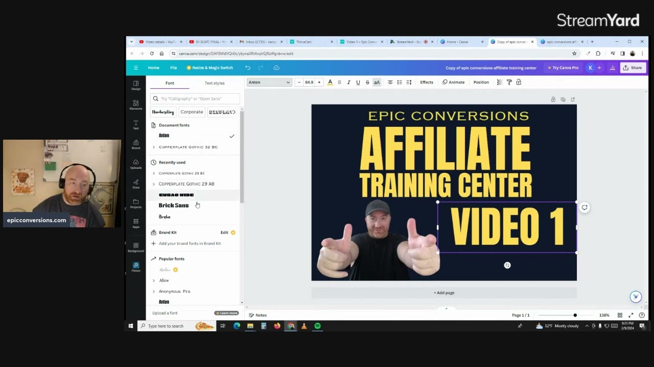
Task: Open the Background panel
Action: (x=135, y=247)
